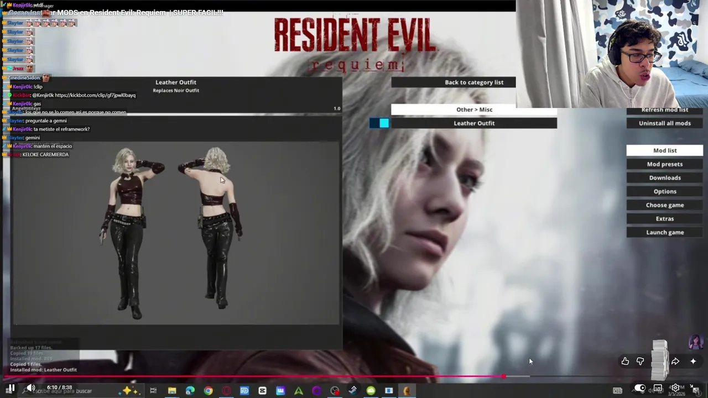The image size is (708, 398).
Task: Turn on subtitles captions icon
Action: [658, 388]
